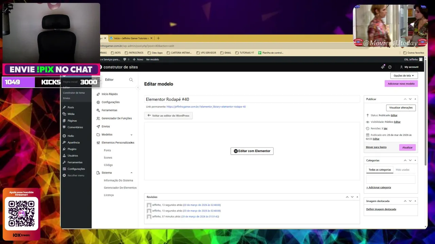Click Adicionar novo modelo button

pos(401,84)
